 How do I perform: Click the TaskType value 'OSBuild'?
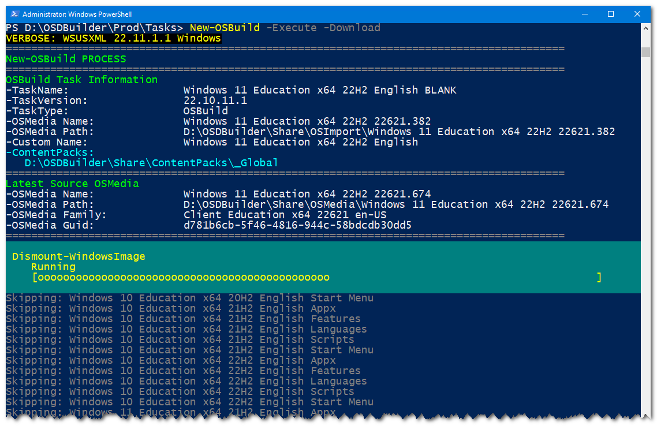coord(206,111)
